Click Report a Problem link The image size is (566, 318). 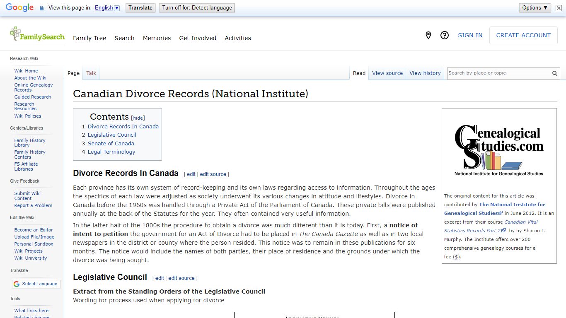[33, 205]
